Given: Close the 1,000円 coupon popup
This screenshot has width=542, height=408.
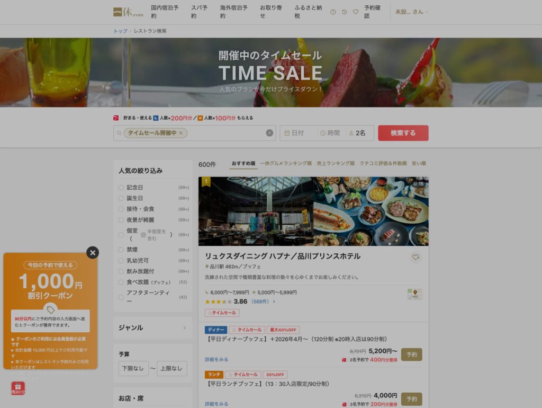Looking at the screenshot, I should (93, 253).
